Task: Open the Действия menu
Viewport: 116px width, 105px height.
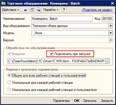Action: [11, 10]
